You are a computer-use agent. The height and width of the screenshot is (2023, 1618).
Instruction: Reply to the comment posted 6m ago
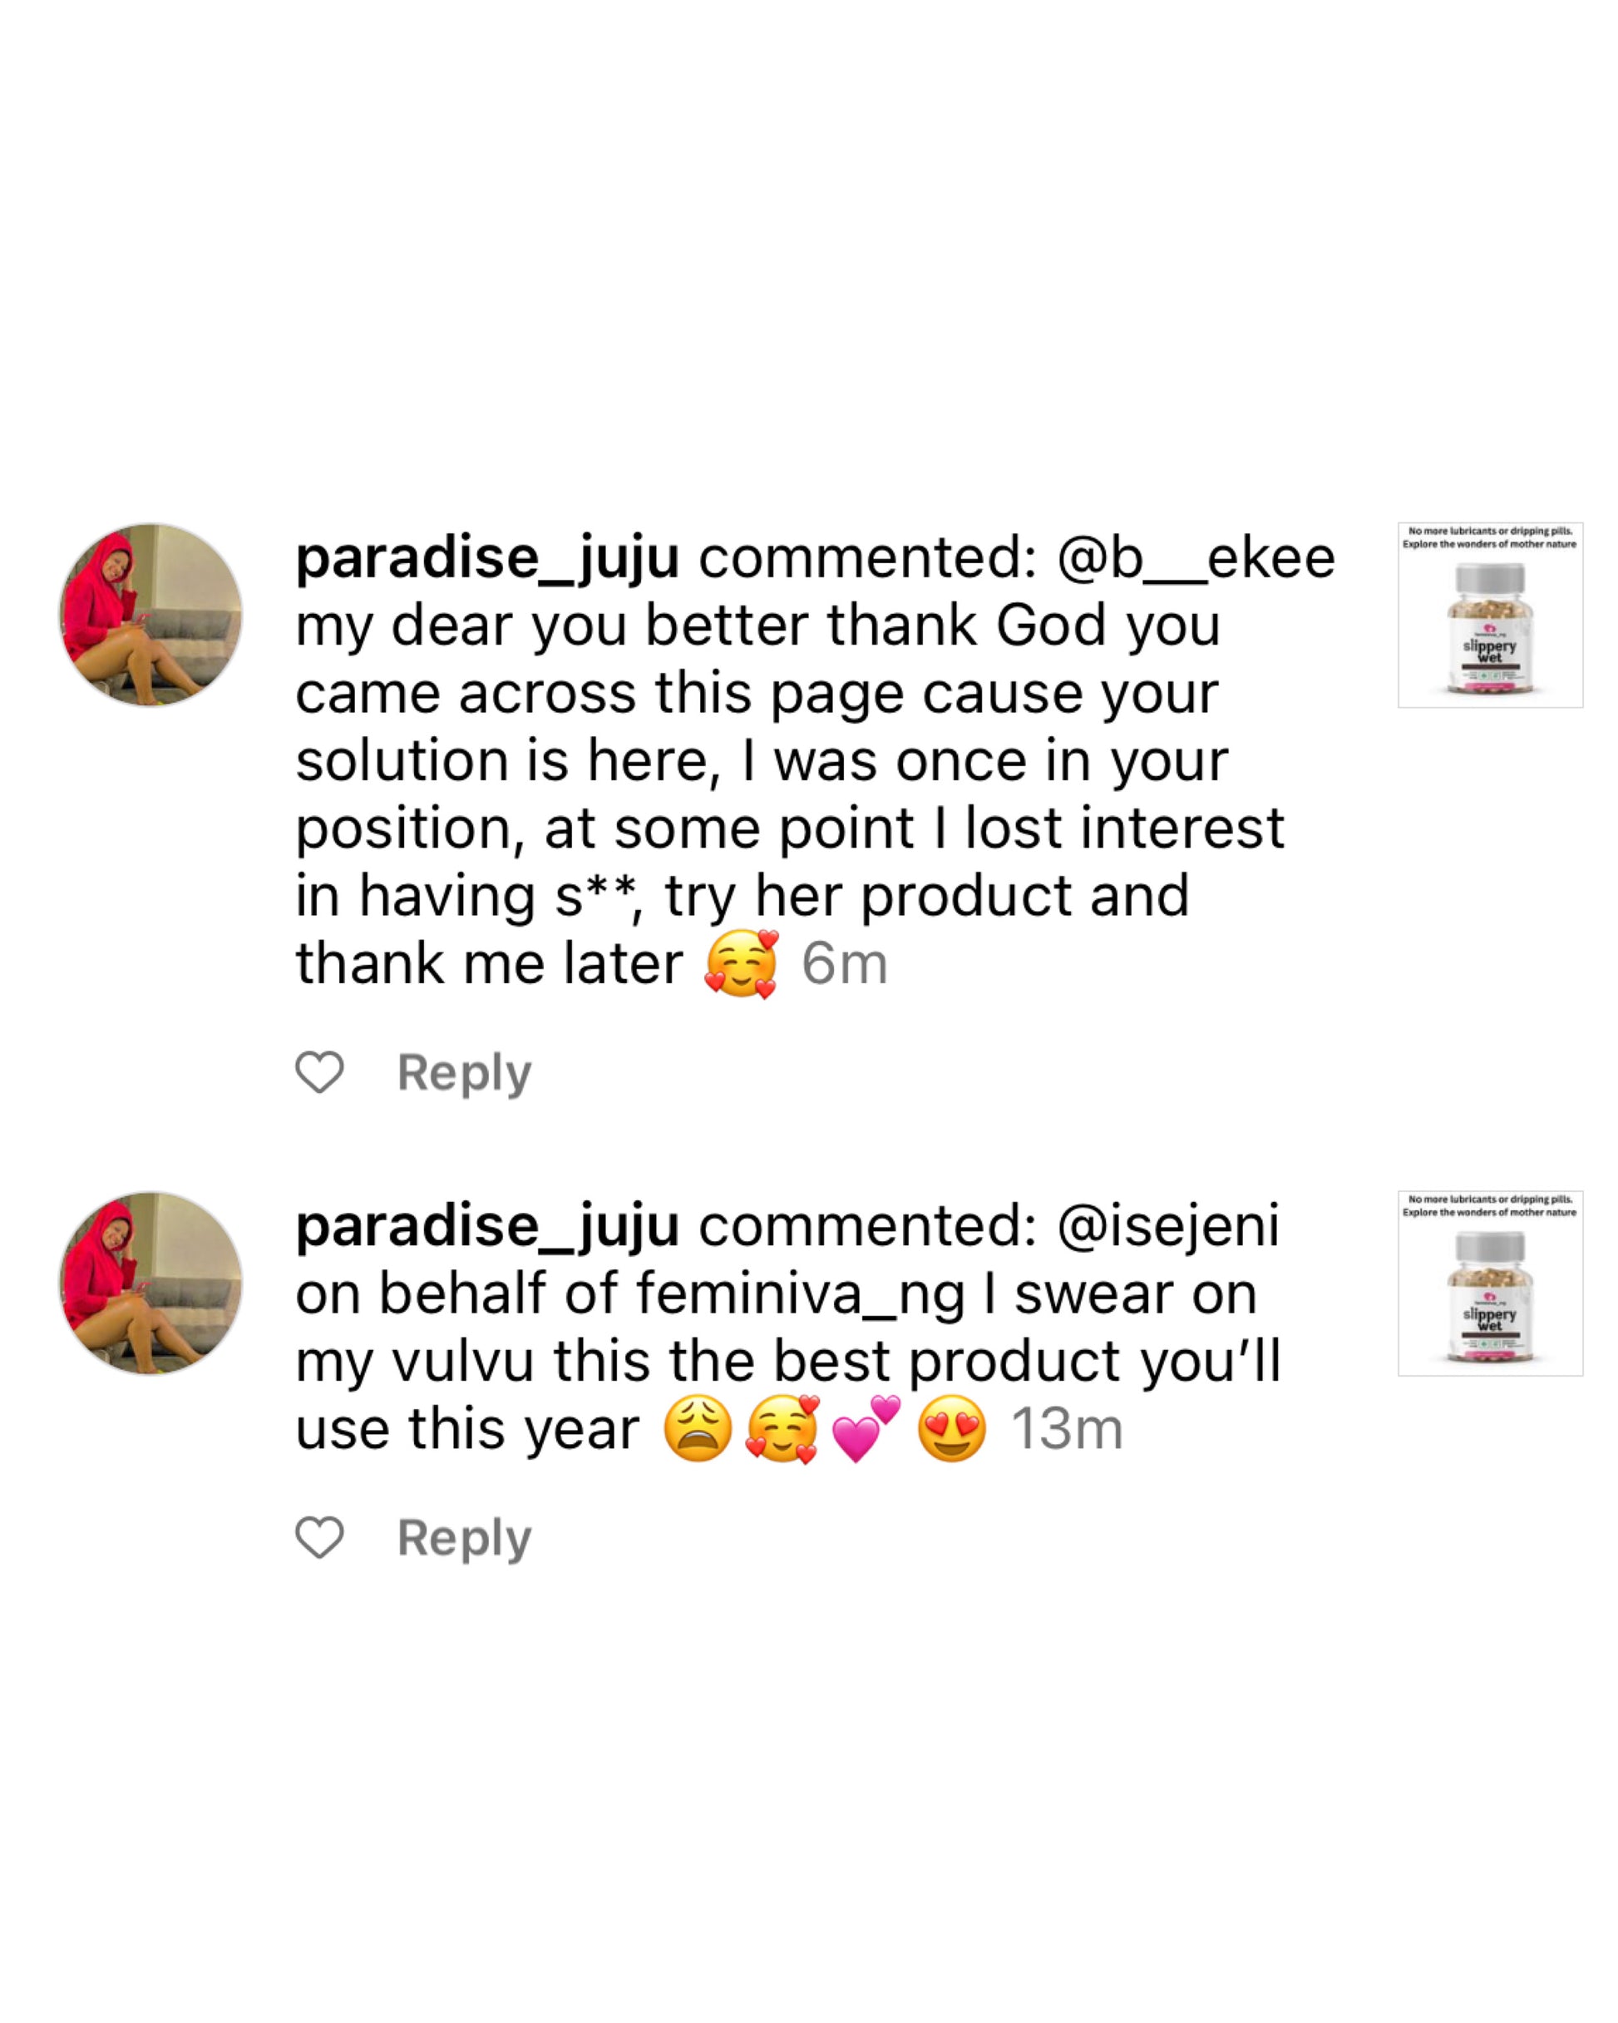[x=464, y=1072]
